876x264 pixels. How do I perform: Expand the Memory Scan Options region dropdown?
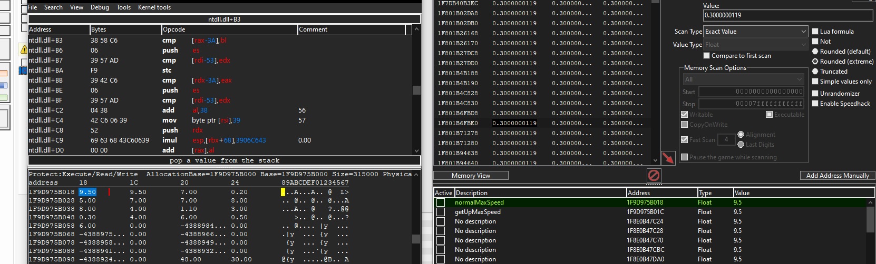pos(743,79)
